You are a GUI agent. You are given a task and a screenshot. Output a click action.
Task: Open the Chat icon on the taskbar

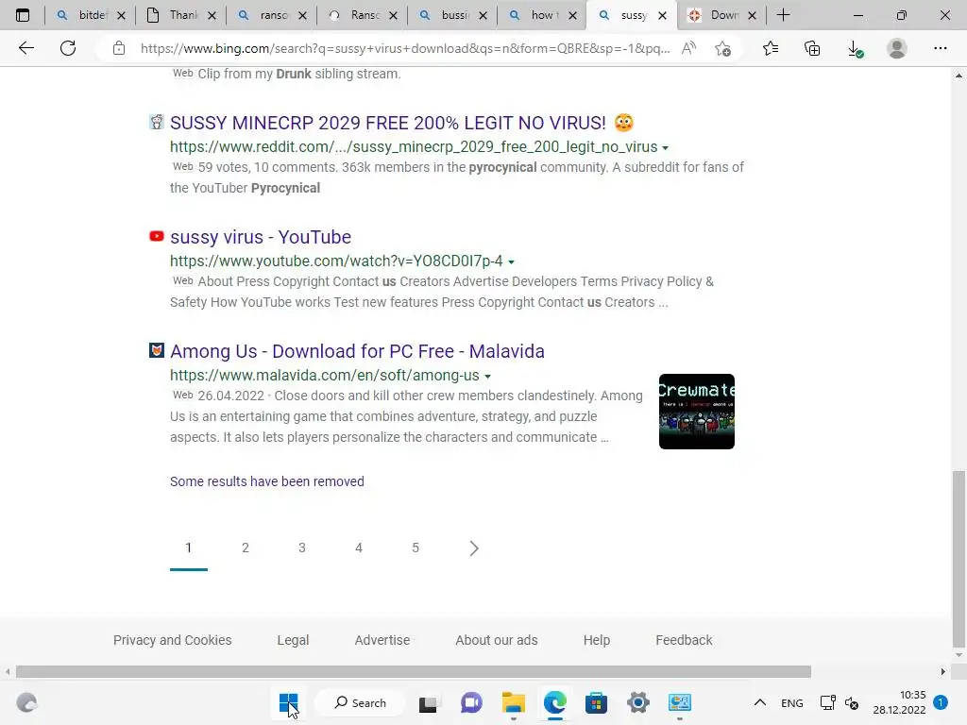point(471,702)
